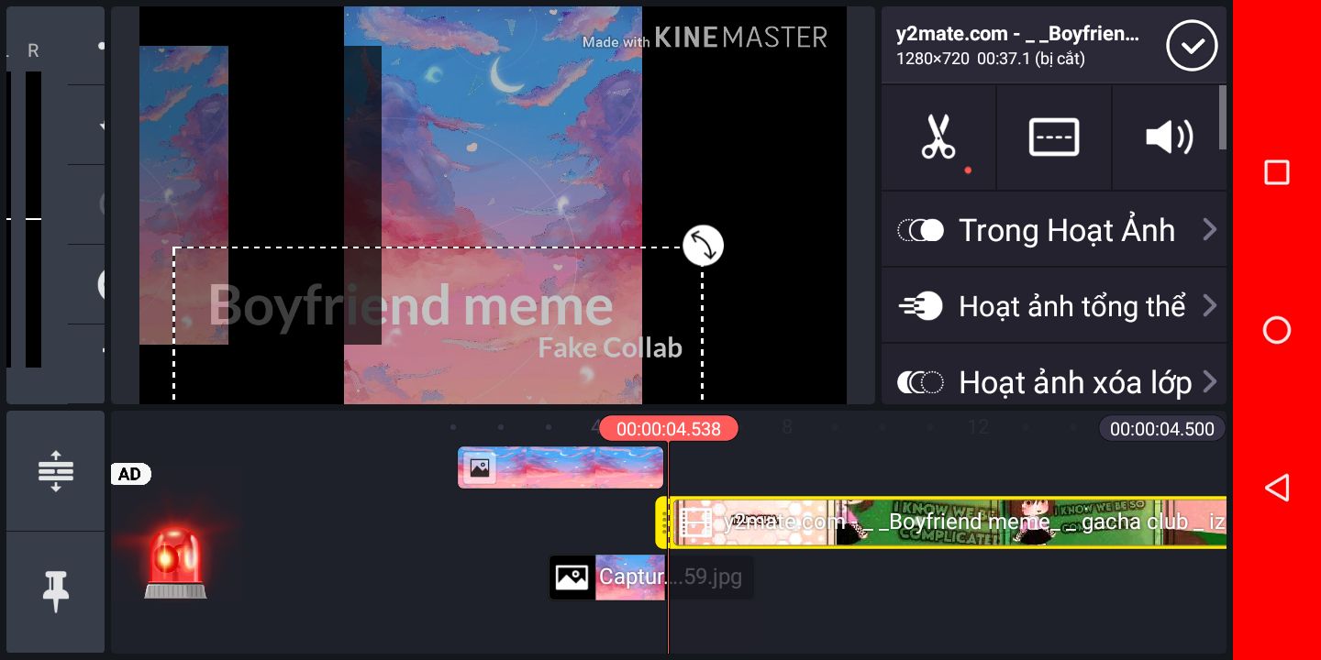The width and height of the screenshot is (1321, 660).
Task: Click the yellow left trim handle of video clip
Action: pos(662,522)
